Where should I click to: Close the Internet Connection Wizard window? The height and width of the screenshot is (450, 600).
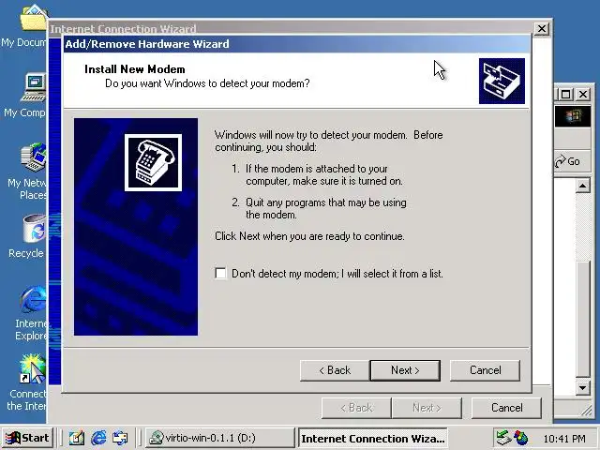pos(542,29)
